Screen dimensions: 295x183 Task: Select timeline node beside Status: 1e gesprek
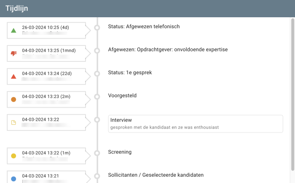97,73
